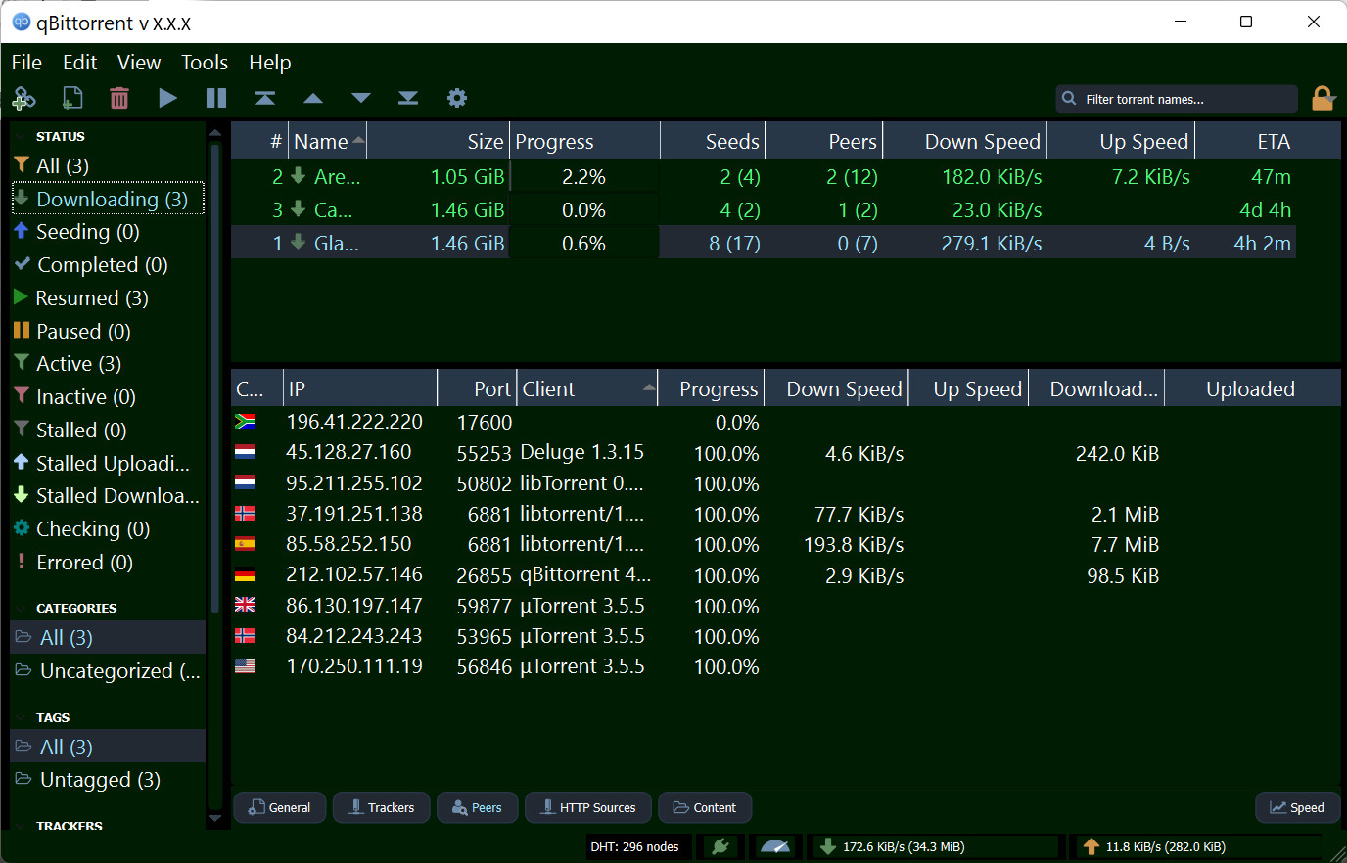1347x863 pixels.
Task: Sort torrents by Size column header
Action: tap(438, 142)
